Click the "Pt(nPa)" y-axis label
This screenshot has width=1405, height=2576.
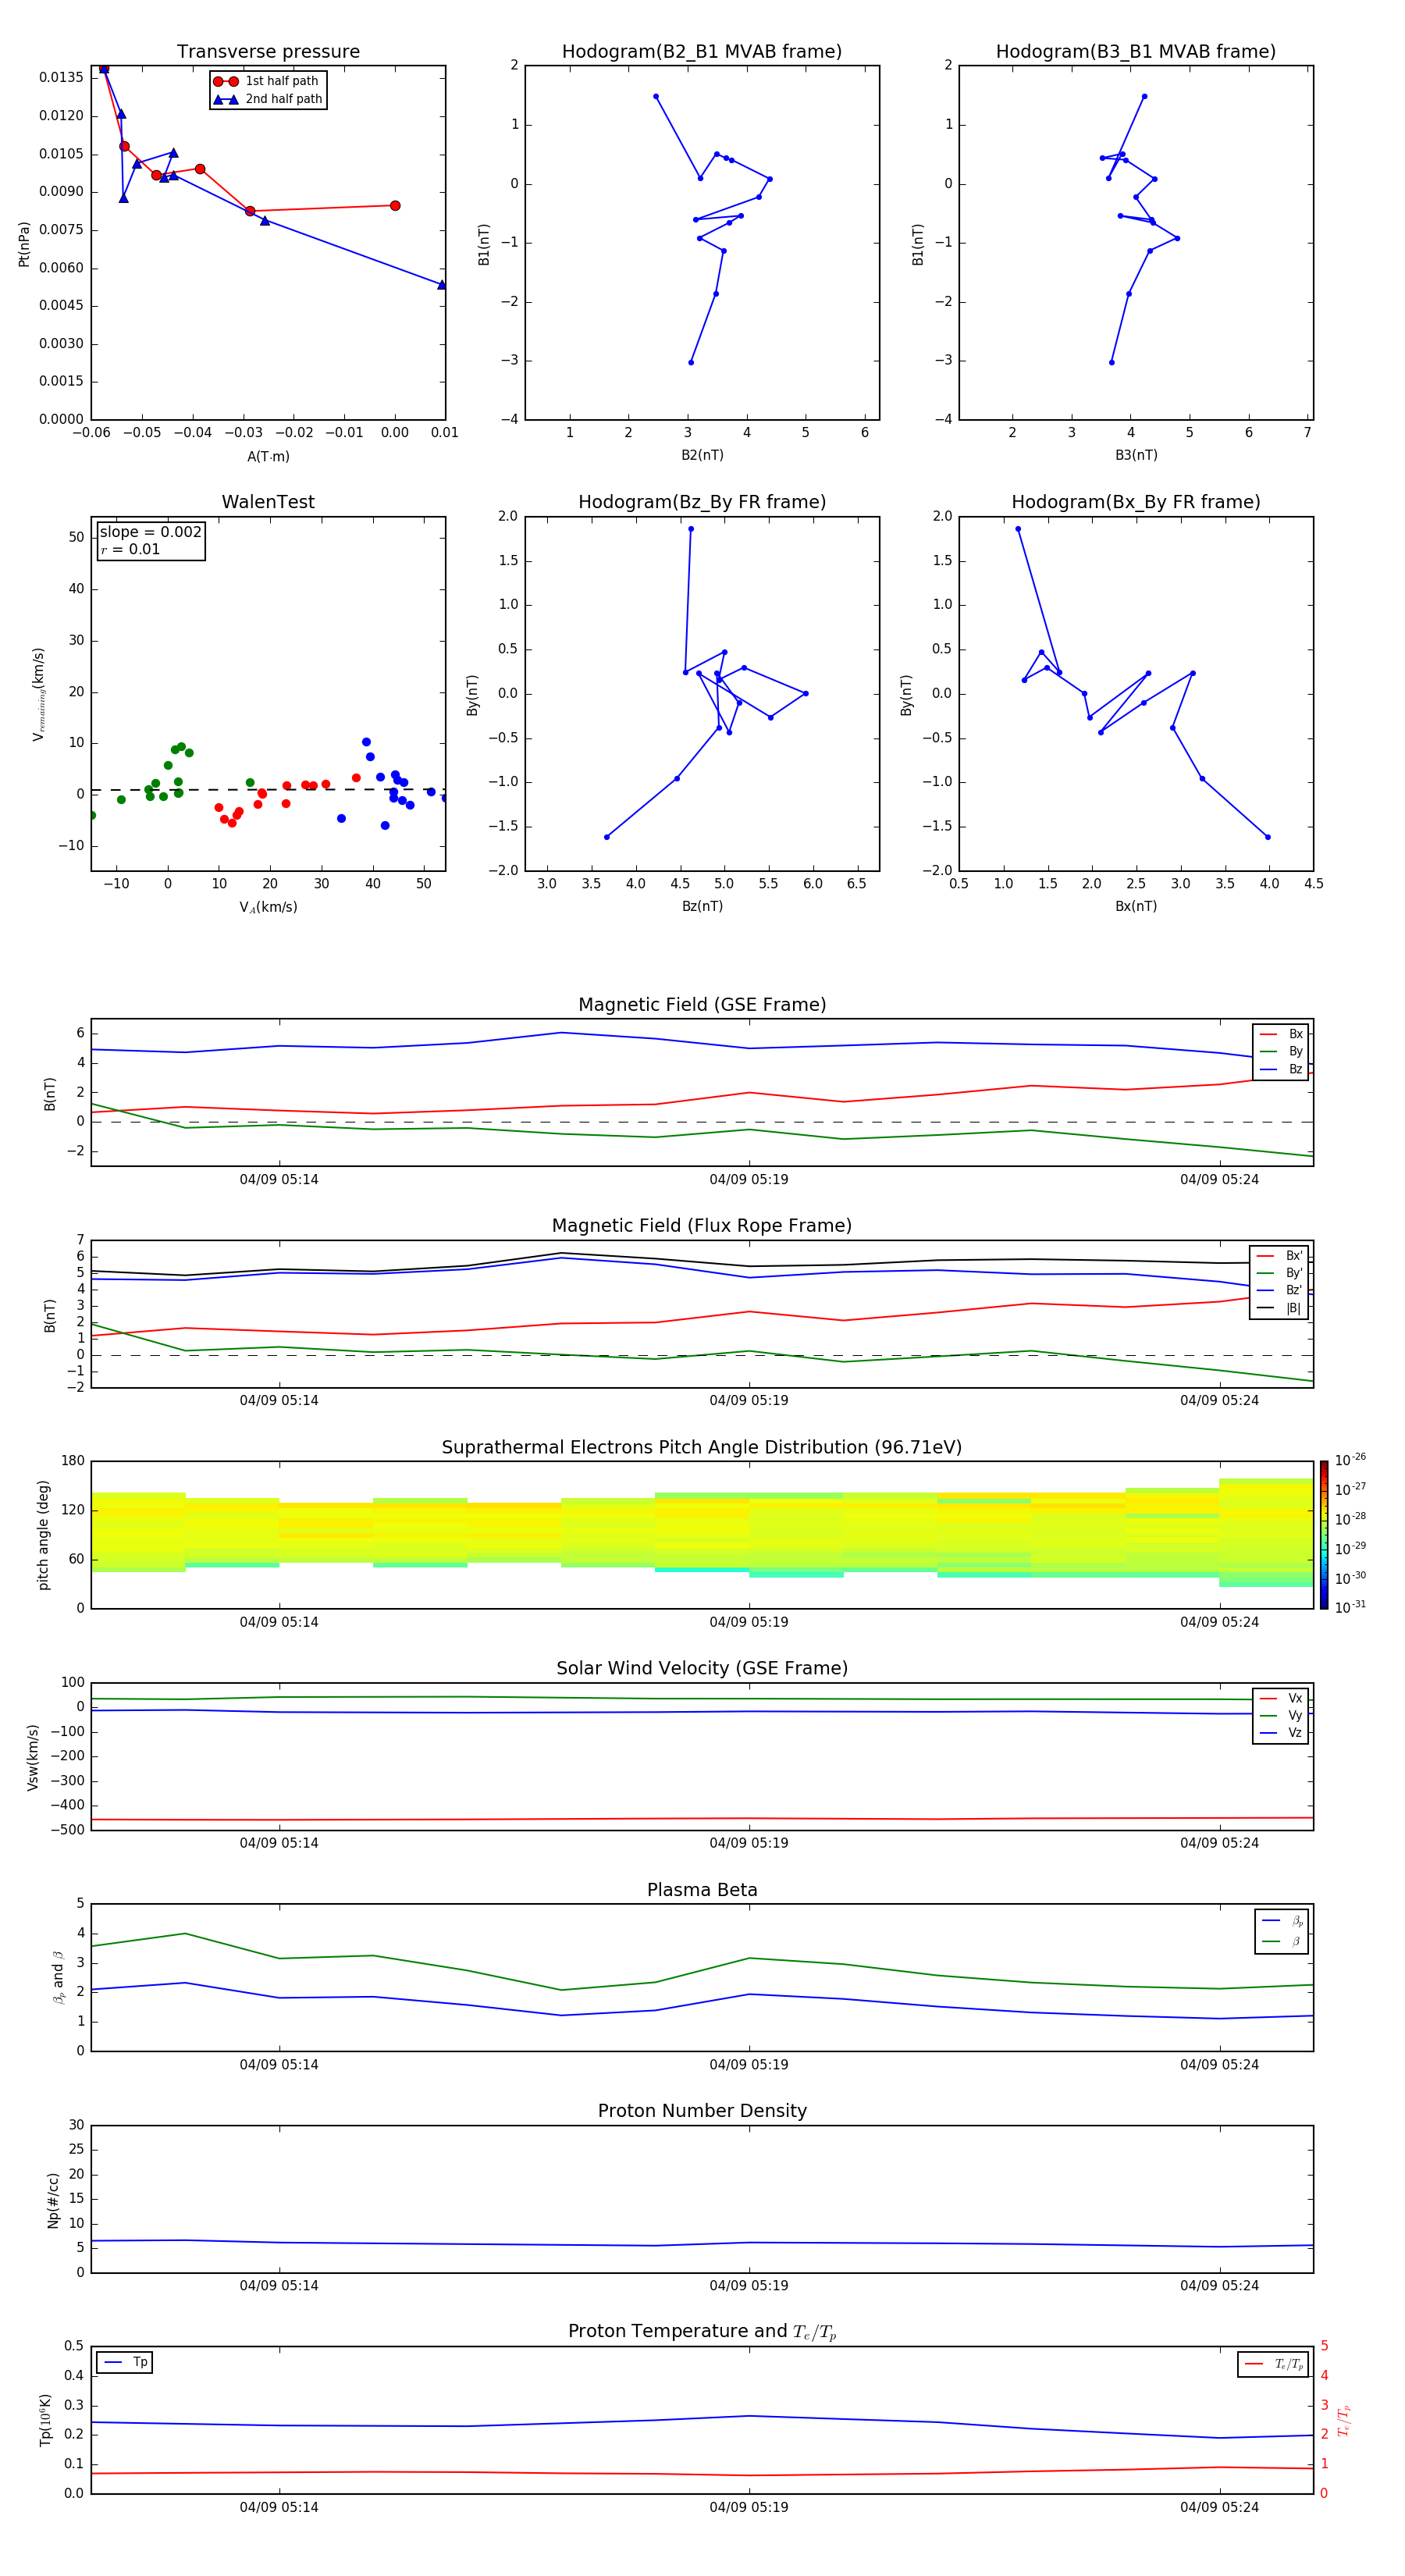click(x=24, y=243)
